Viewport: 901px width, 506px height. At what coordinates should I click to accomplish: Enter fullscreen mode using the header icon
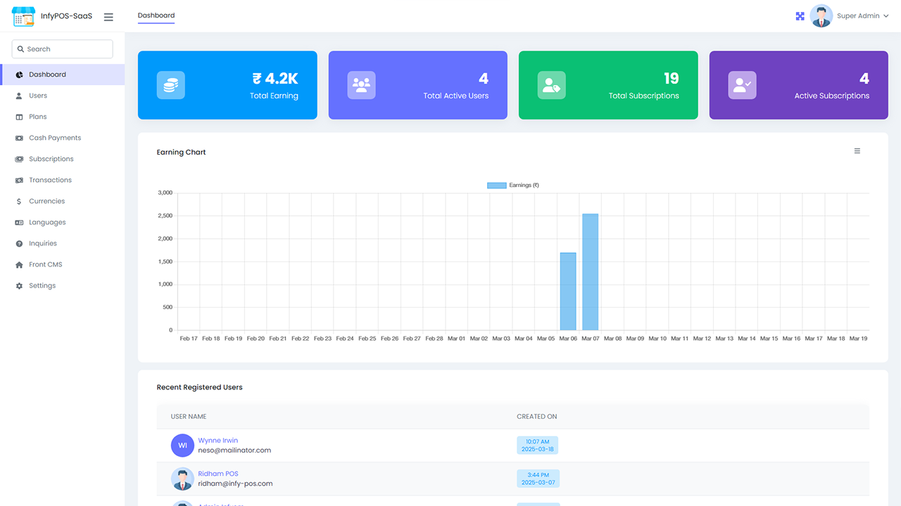coord(800,15)
